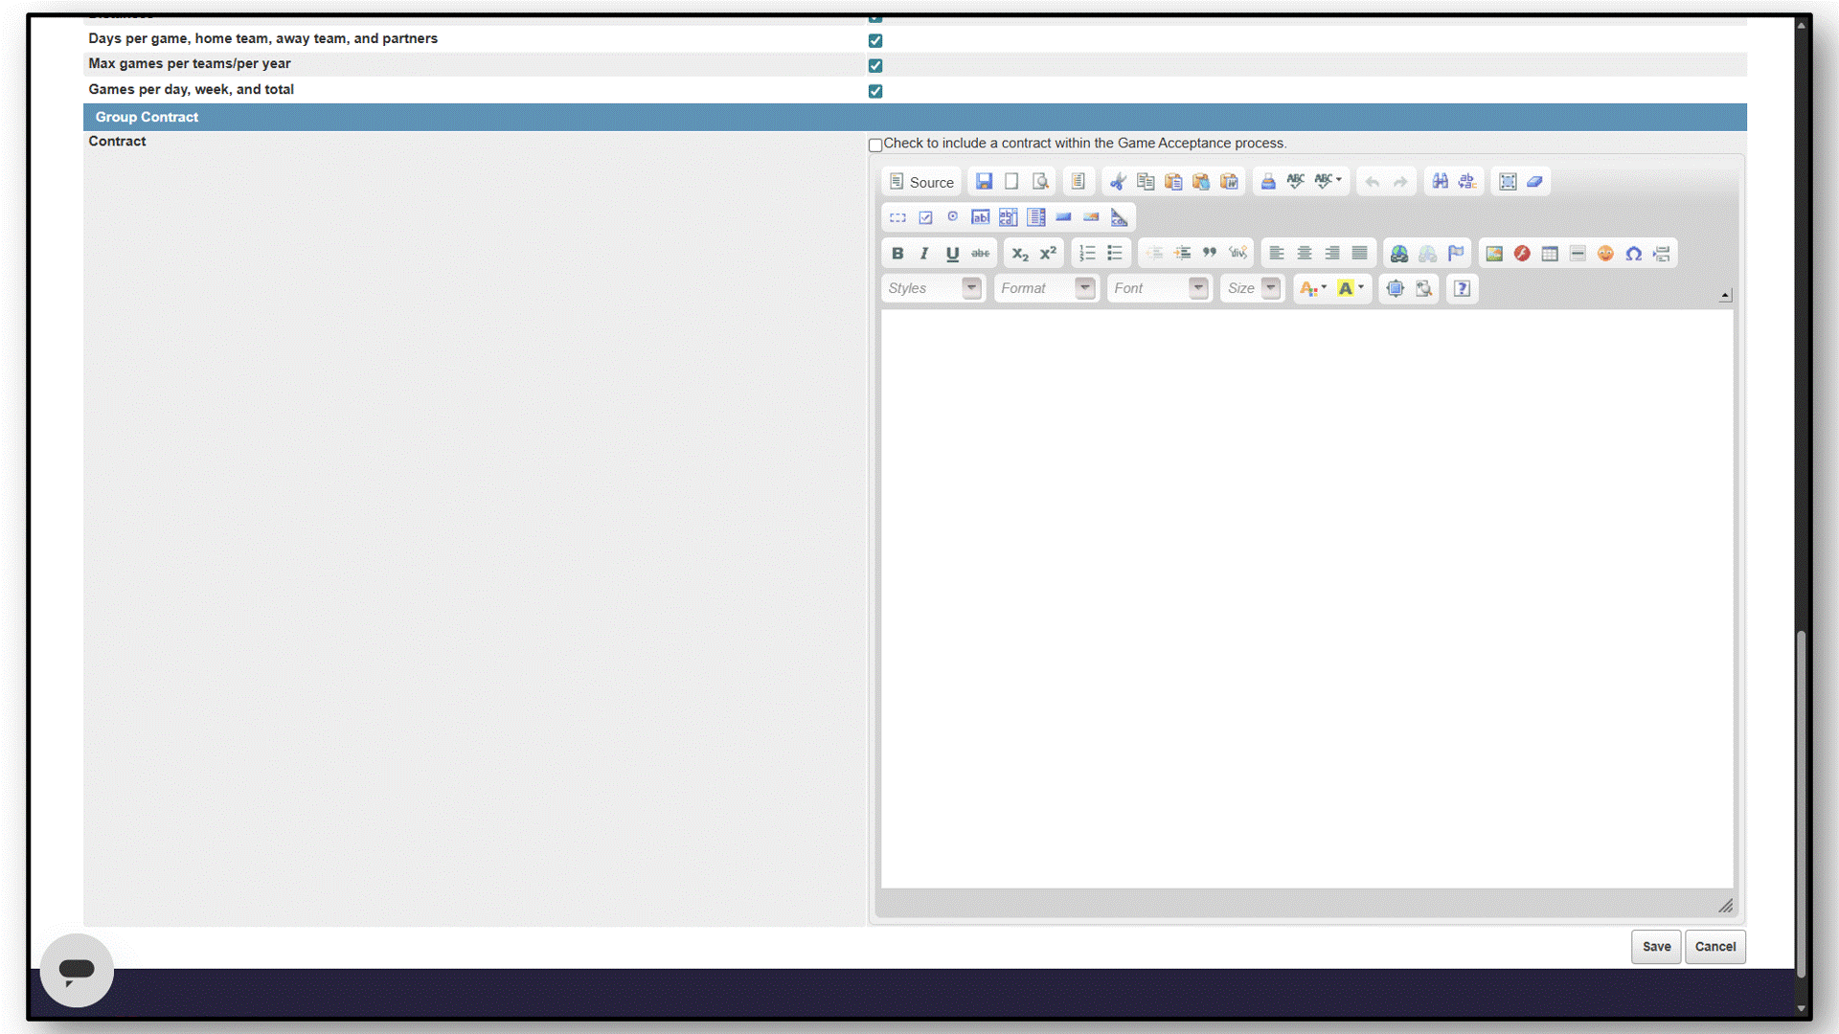The image size is (1839, 1034).
Task: Click the New Page icon
Action: coord(1011,182)
